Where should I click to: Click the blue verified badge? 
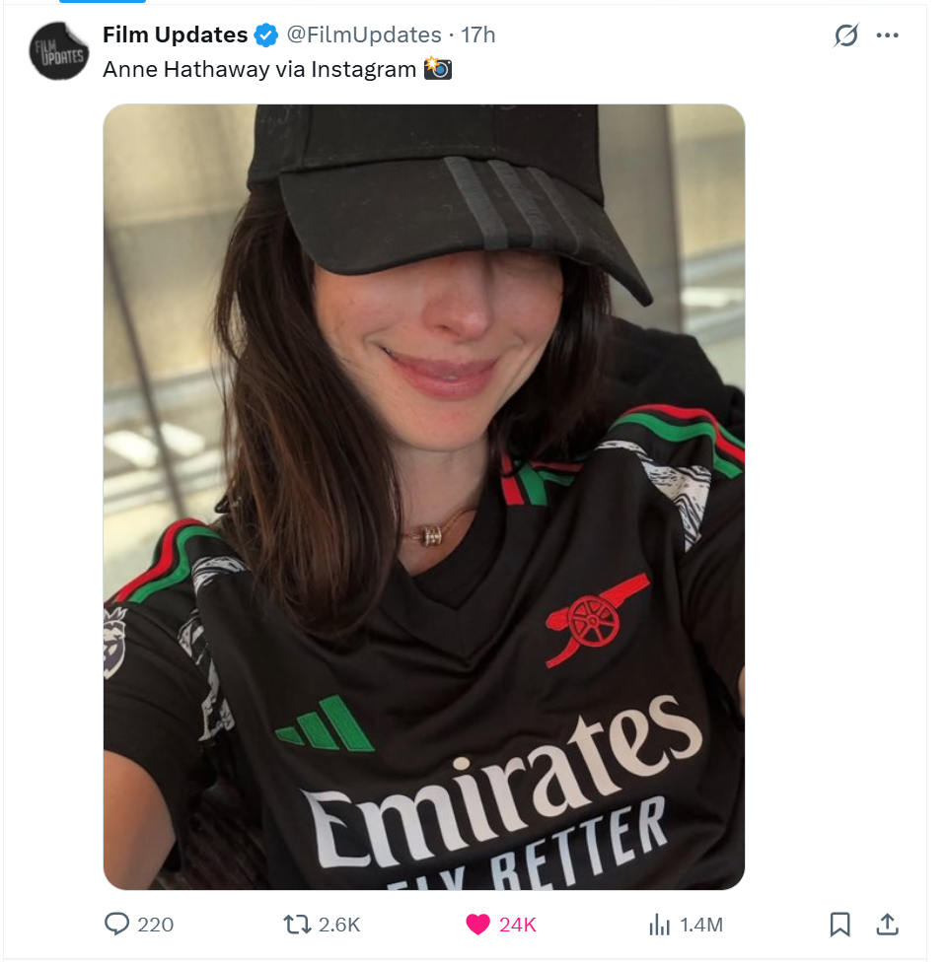click(x=266, y=34)
